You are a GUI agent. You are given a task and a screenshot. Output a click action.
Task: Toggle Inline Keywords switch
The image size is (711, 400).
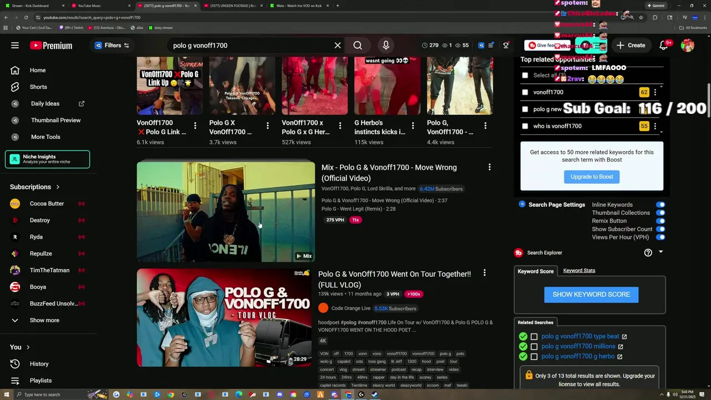click(660, 204)
